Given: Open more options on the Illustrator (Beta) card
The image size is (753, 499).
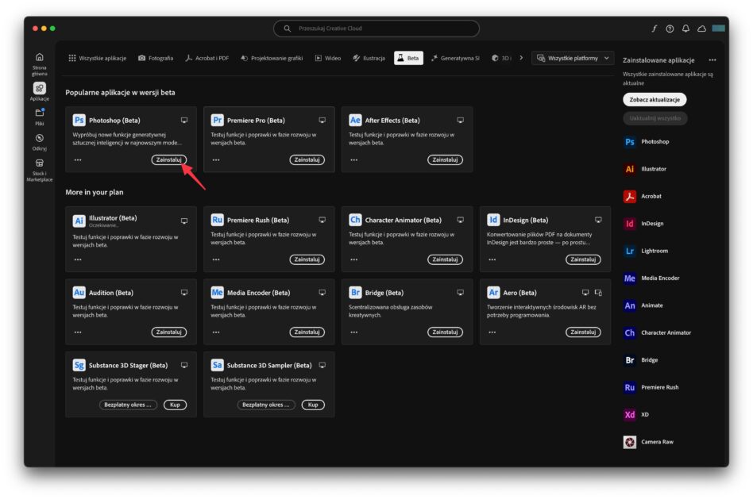Looking at the screenshot, I should click(x=78, y=259).
